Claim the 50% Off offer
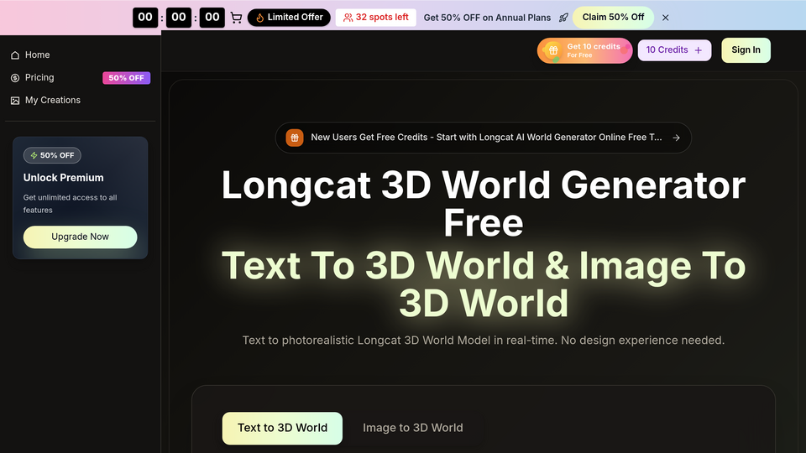The image size is (806, 453). (x=613, y=18)
